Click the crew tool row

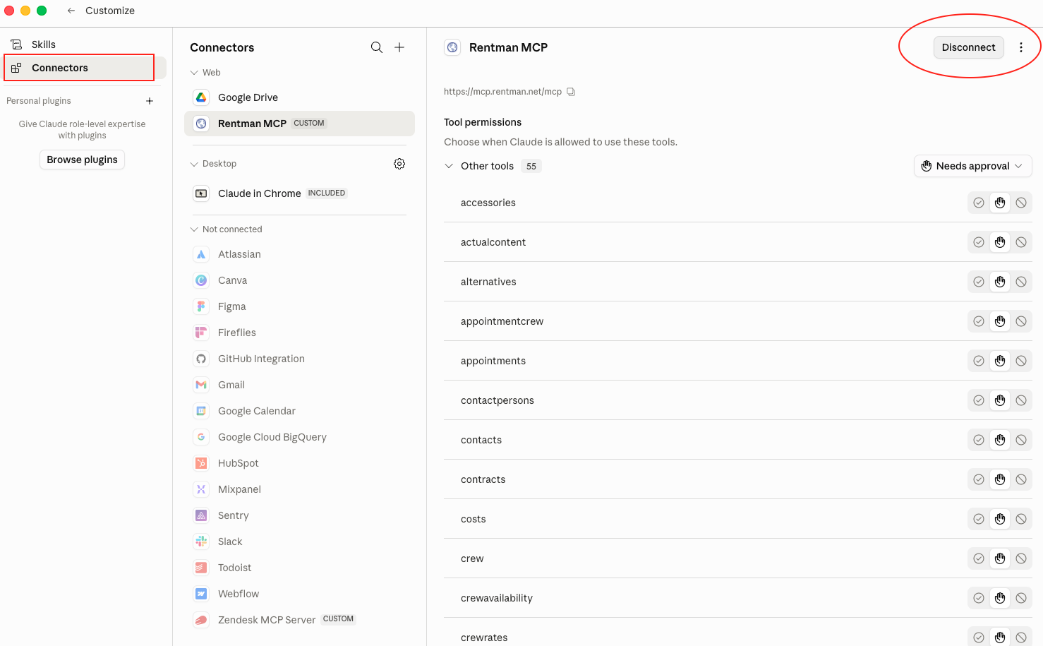738,558
